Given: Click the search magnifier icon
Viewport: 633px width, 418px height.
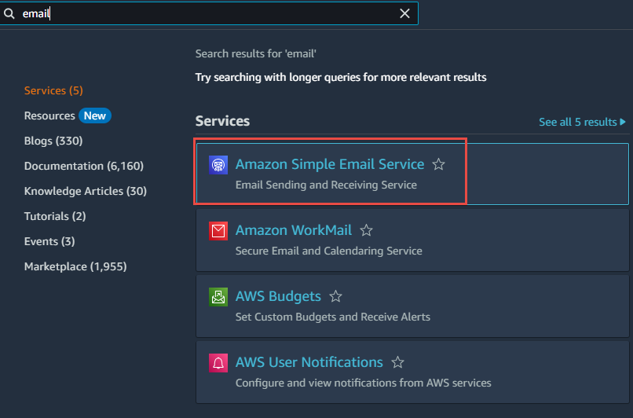Looking at the screenshot, I should (9, 13).
